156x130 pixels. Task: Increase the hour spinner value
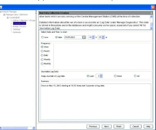[x=93, y=37]
